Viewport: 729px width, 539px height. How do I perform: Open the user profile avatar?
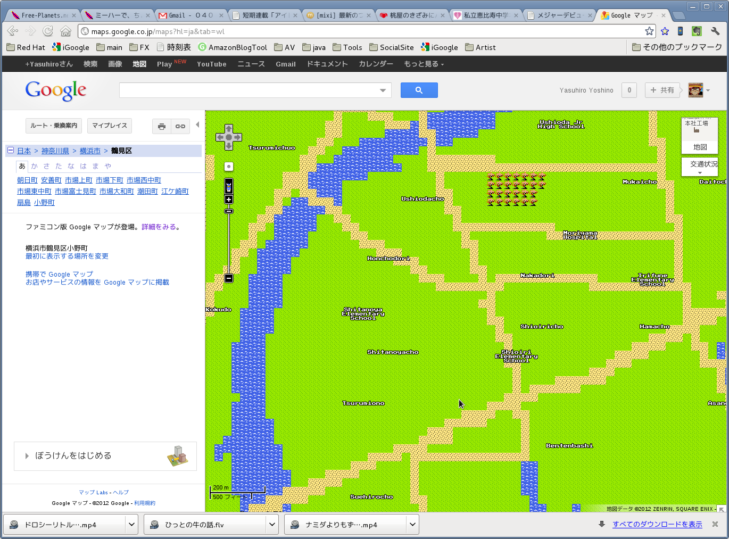click(695, 90)
